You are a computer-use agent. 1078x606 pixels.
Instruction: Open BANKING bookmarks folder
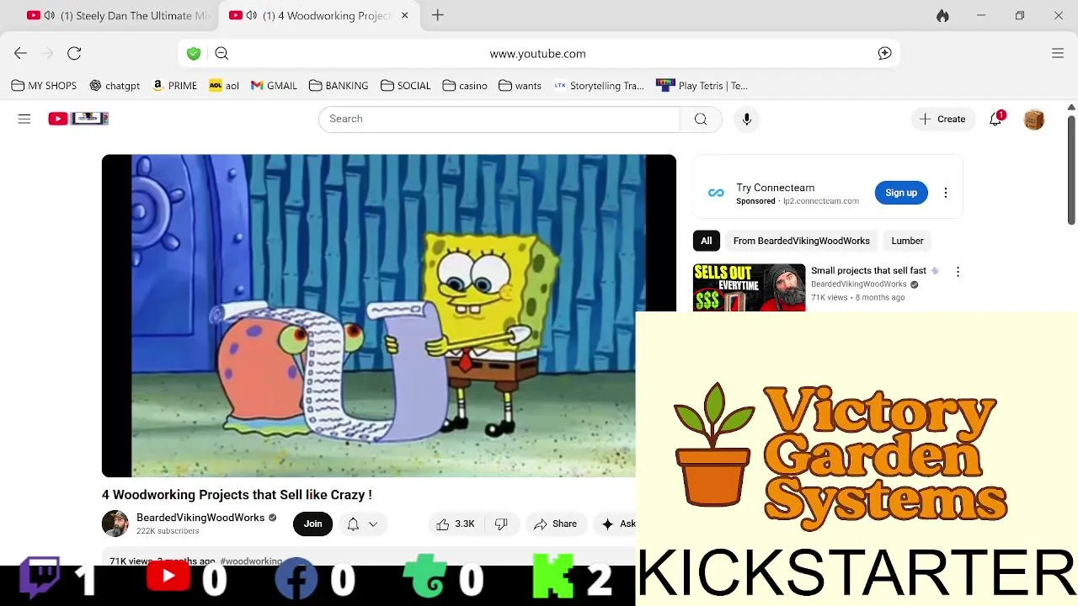[339, 86]
